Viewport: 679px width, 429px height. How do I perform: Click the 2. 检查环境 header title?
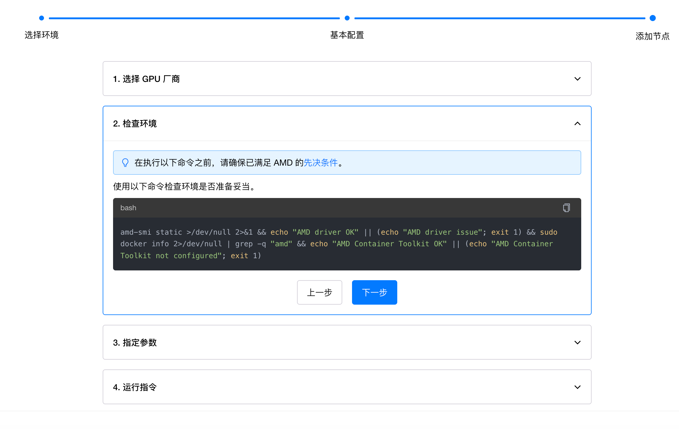(135, 123)
